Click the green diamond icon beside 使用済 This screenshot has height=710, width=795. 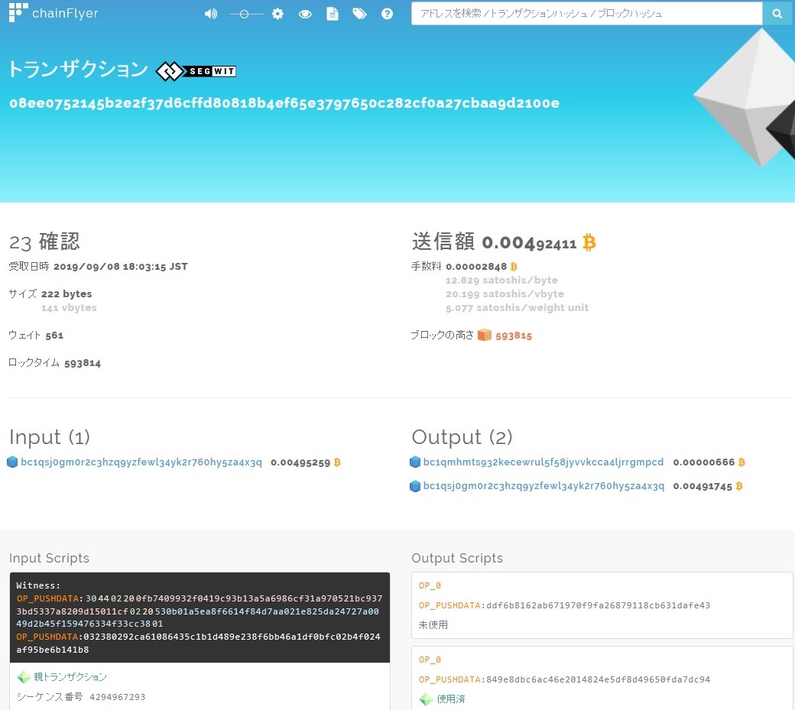(x=426, y=699)
